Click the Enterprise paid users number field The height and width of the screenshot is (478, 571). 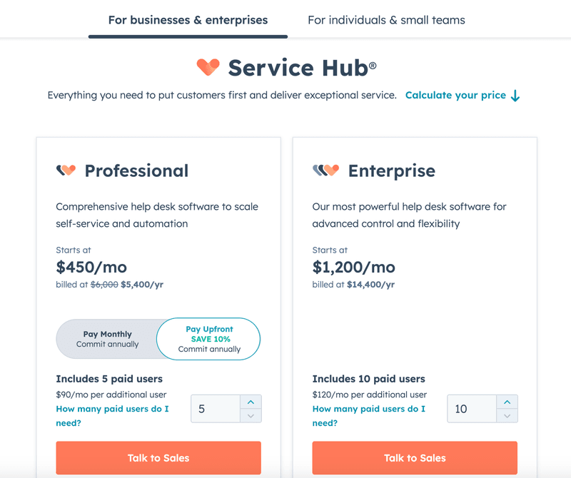[471, 409]
